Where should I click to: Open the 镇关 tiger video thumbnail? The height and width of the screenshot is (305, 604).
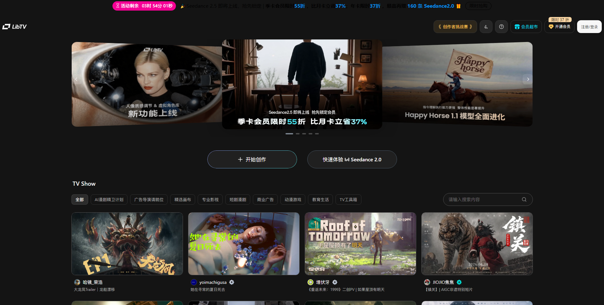477,244
